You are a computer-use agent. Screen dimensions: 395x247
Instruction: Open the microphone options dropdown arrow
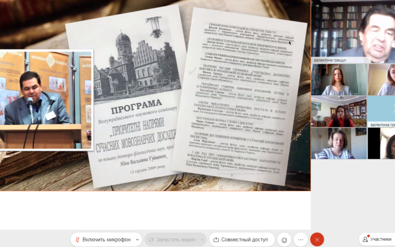click(x=137, y=240)
